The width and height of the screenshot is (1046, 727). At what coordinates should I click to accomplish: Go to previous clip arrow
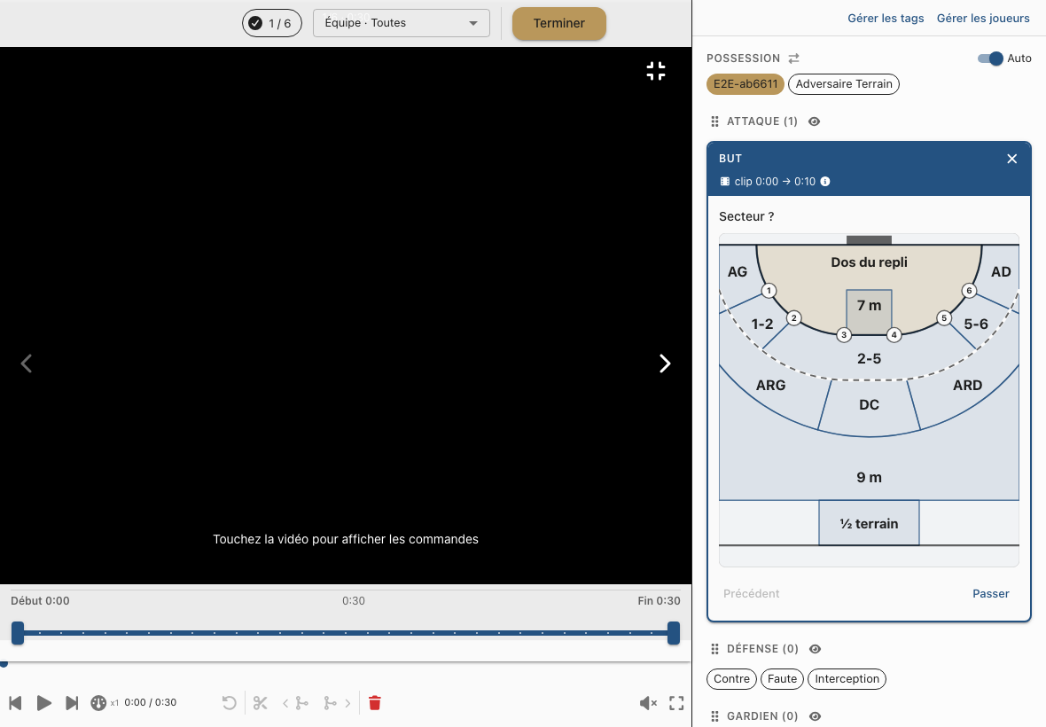tap(27, 363)
